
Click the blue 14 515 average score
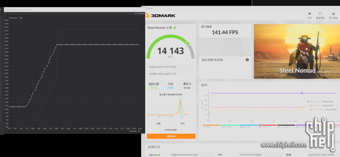pos(170,88)
